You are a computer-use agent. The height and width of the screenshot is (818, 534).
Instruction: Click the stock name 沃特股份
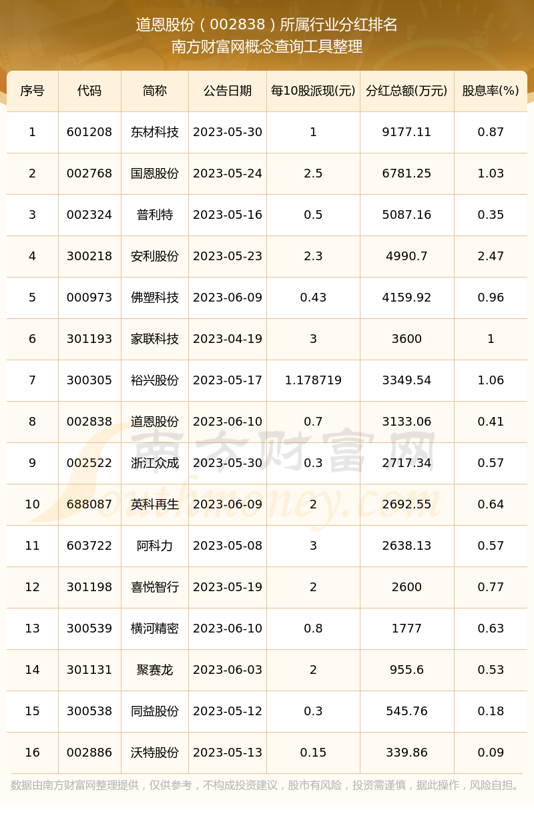pos(155,753)
